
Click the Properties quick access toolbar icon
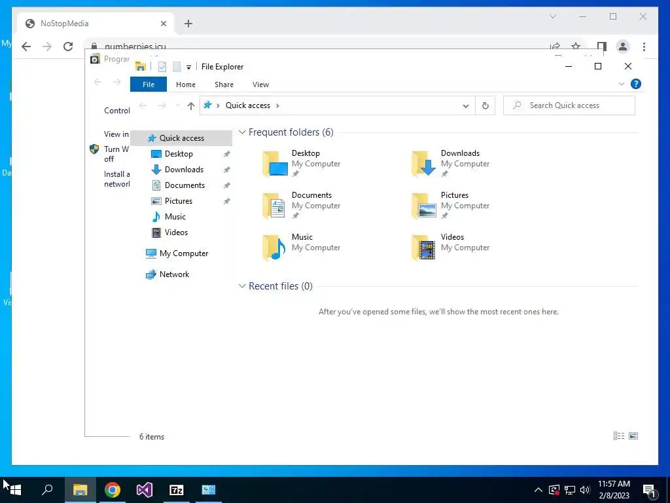point(162,67)
